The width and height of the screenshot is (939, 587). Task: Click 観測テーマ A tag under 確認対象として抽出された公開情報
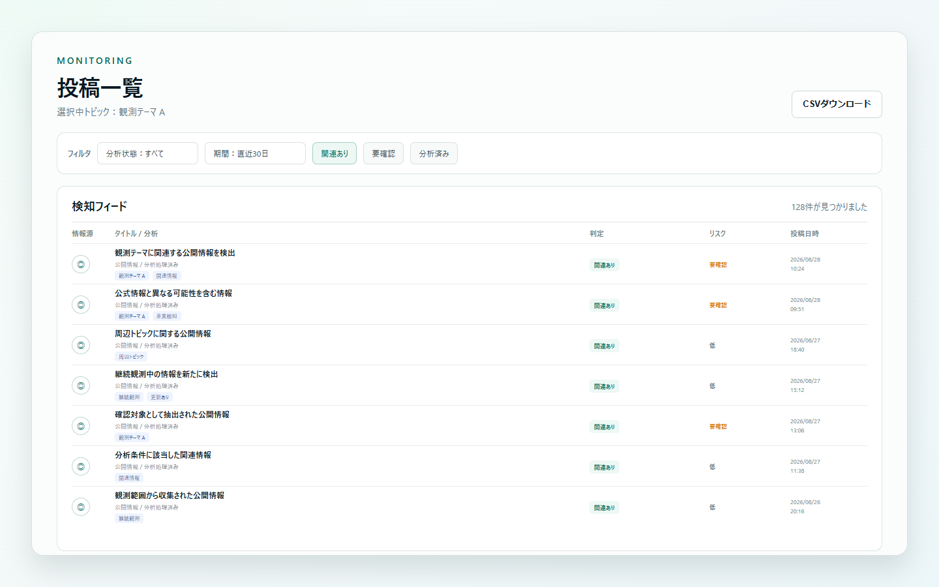[132, 438]
